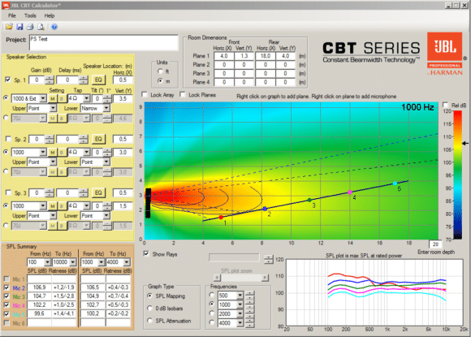The image size is (471, 337).
Task: Save project with the floppy disk icon
Action: (19, 27)
